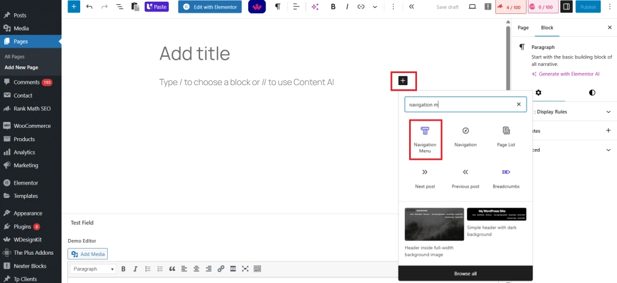Select the Breadcrumbs block icon

point(506,172)
